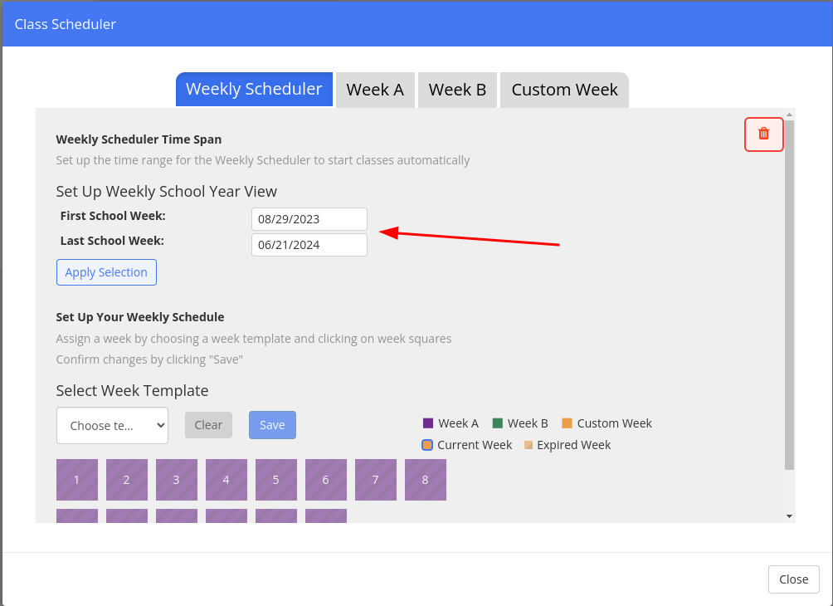Image resolution: width=833 pixels, height=606 pixels.
Task: Switch to the Week A tab
Action: (375, 90)
